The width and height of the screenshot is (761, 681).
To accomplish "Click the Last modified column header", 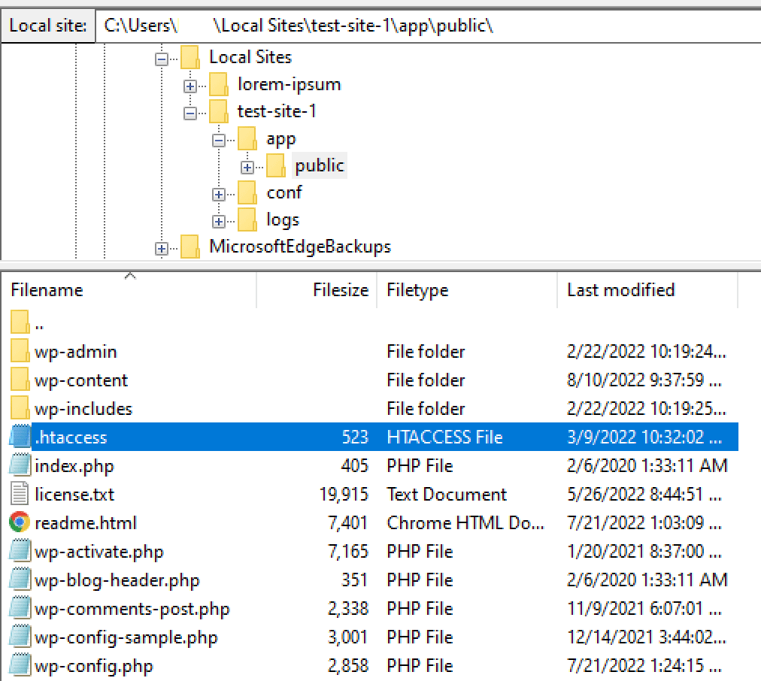I will click(x=620, y=290).
